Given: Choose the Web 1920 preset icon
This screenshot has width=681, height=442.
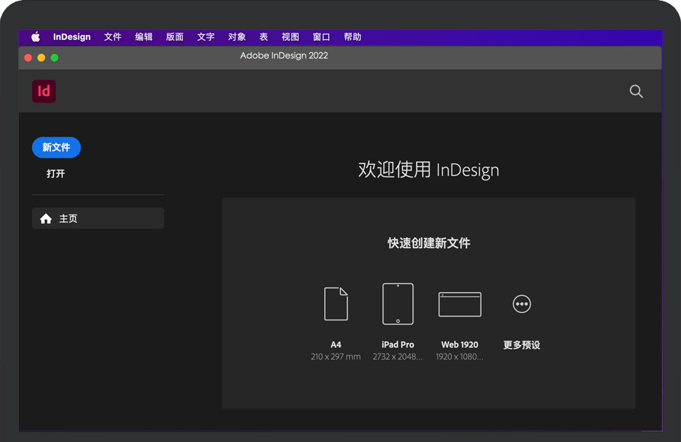Looking at the screenshot, I should pos(460,305).
